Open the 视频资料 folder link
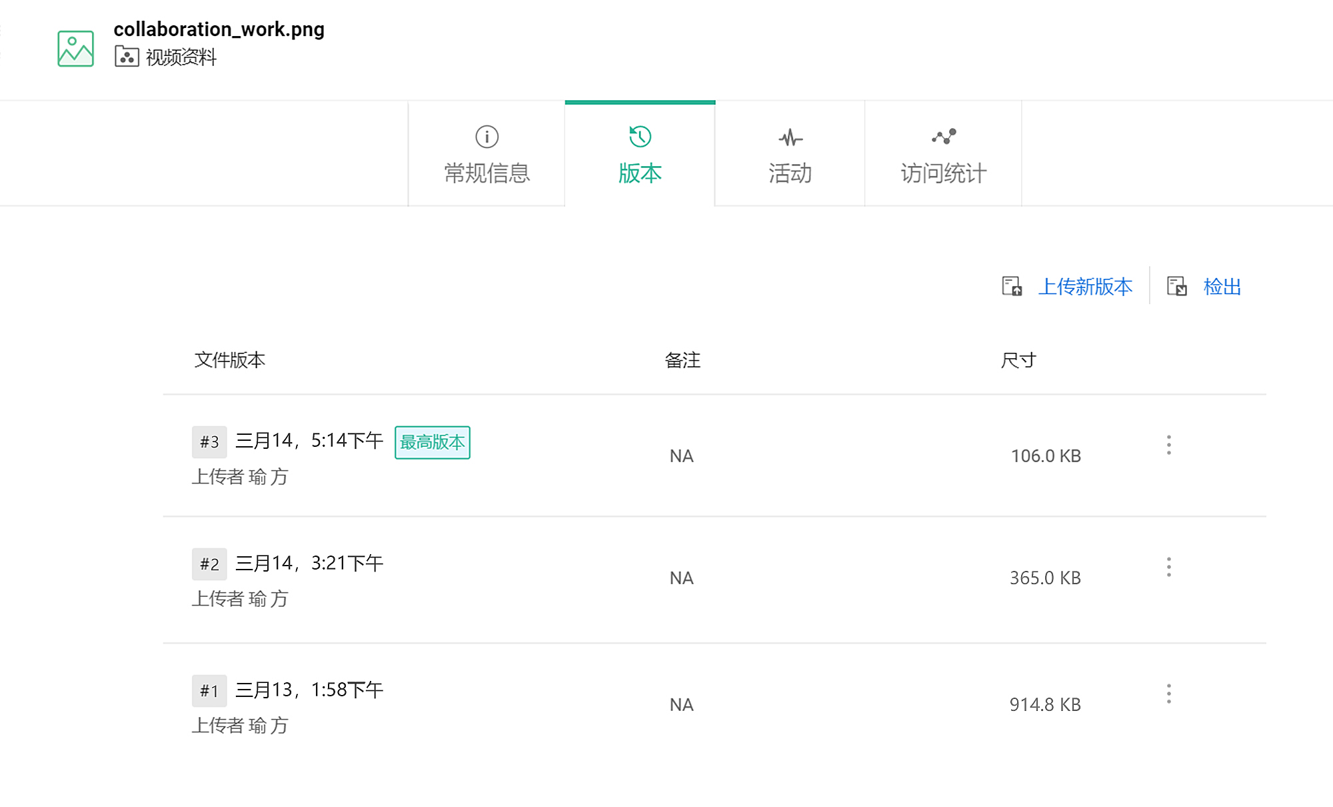Screen dimensions: 1333x807 point(181,57)
